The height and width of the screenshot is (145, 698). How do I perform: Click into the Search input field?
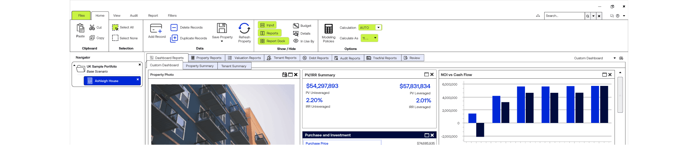(x=564, y=16)
